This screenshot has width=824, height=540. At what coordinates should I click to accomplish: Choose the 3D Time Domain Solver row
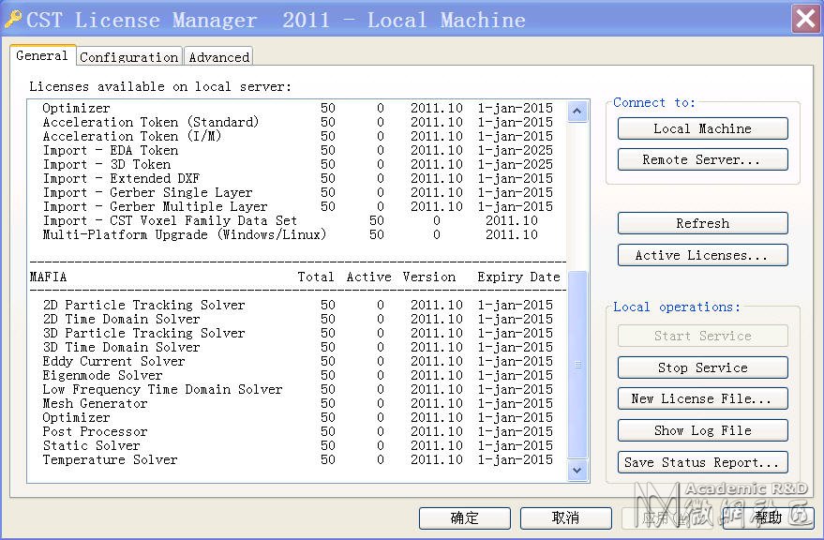[297, 348]
